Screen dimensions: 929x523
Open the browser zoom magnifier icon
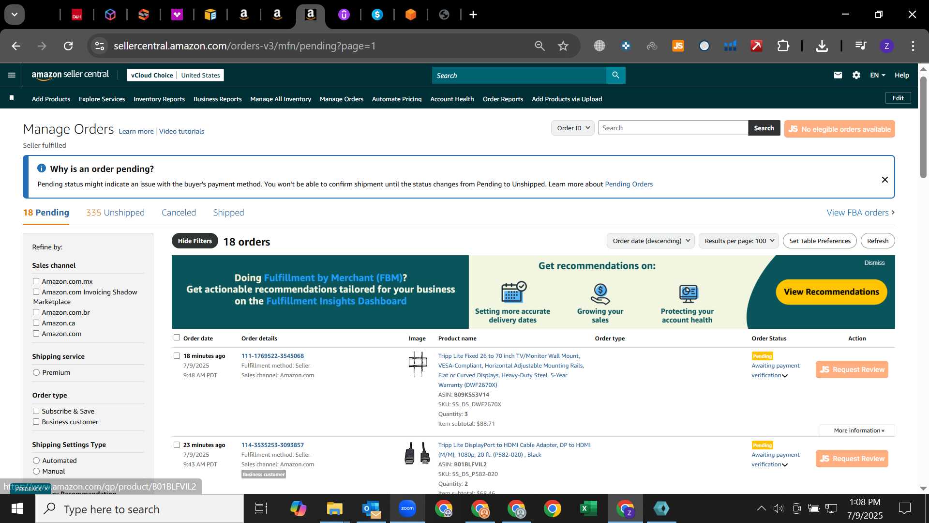point(539,46)
